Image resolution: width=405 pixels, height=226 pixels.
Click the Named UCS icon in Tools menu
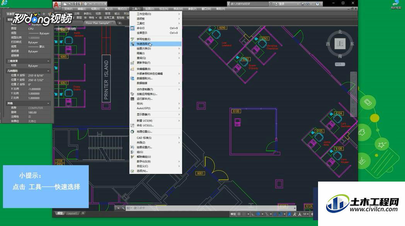(133, 125)
